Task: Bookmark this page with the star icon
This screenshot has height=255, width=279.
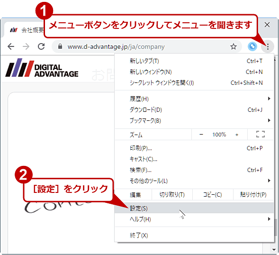Action: [234, 46]
